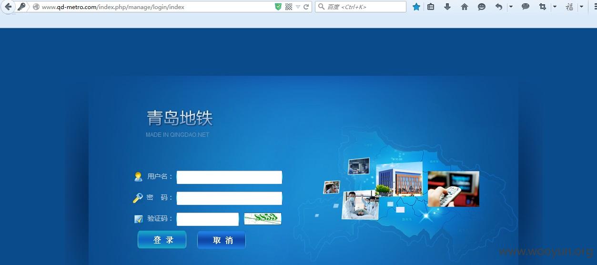Refresh the captcha image
597x265 pixels.
263,219
